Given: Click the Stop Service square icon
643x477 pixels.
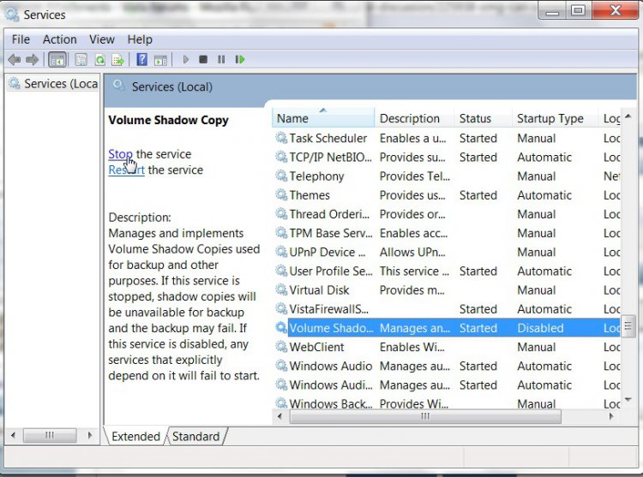Looking at the screenshot, I should [203, 60].
